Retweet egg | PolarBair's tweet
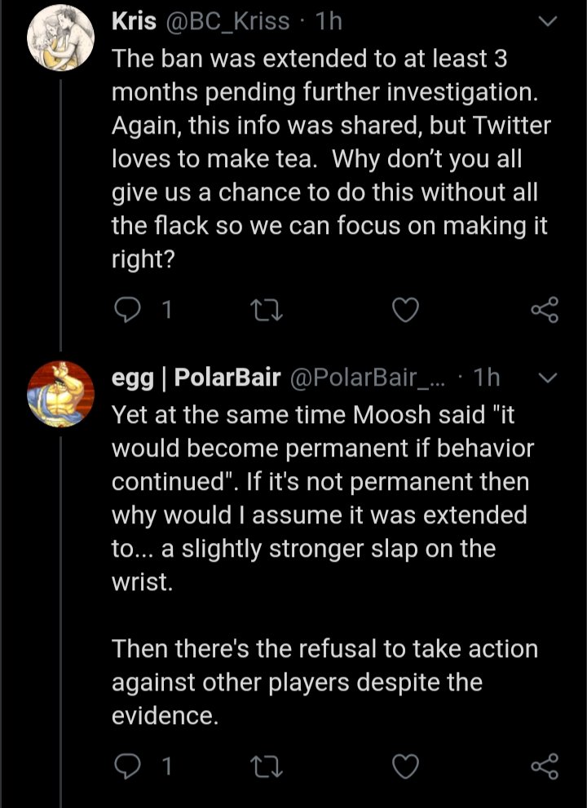Image resolution: width=587 pixels, height=808 pixels. 264,766
